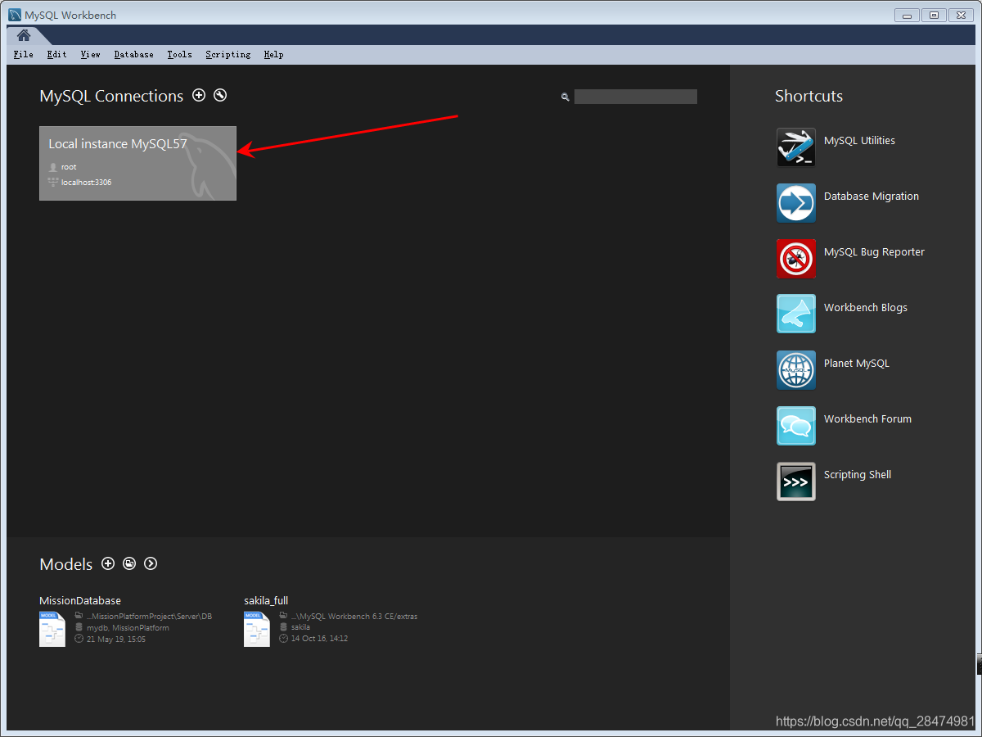Image resolution: width=982 pixels, height=737 pixels.
Task: Click the sakila_full model title
Action: point(266,600)
